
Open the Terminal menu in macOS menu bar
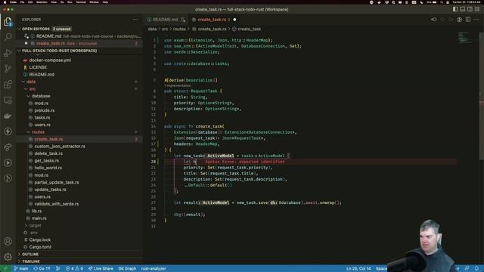tap(81, 2)
